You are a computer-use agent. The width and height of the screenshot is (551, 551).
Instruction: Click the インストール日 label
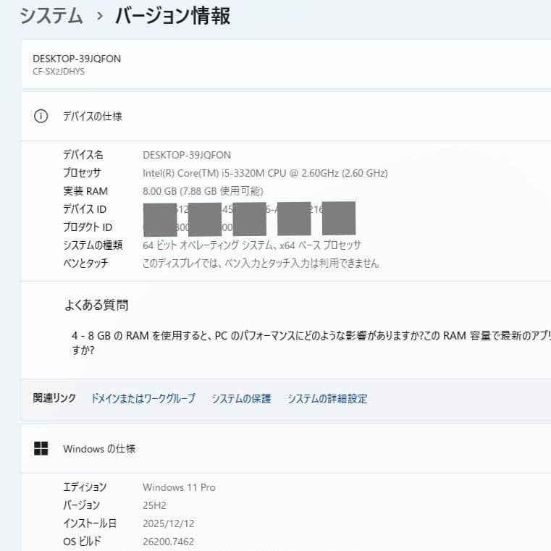point(90,523)
